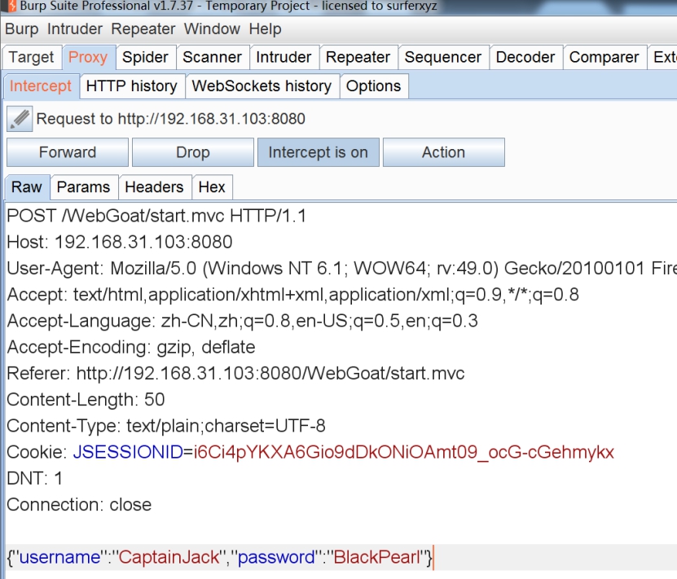The height and width of the screenshot is (579, 677).
Task: Click the POST /WebGoat/start.mvc request line
Action: 156,216
